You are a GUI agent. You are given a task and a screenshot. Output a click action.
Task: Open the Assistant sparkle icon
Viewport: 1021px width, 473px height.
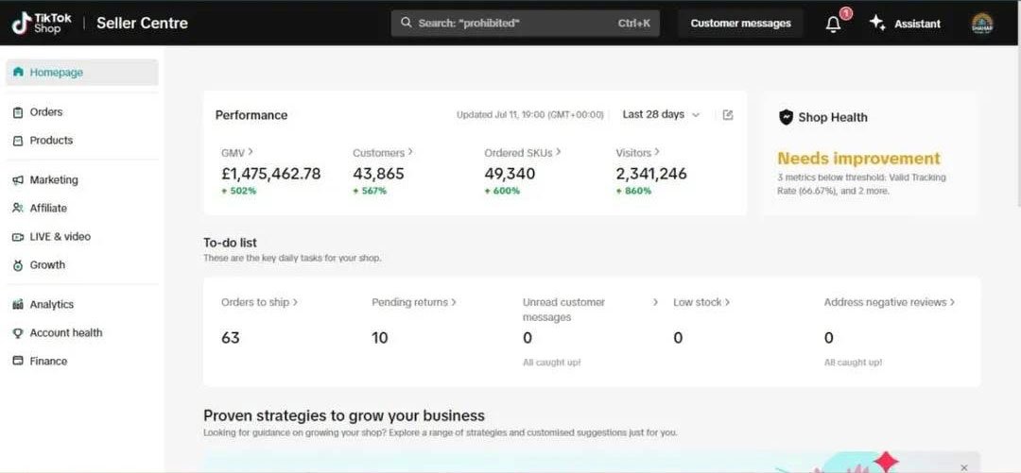[877, 23]
